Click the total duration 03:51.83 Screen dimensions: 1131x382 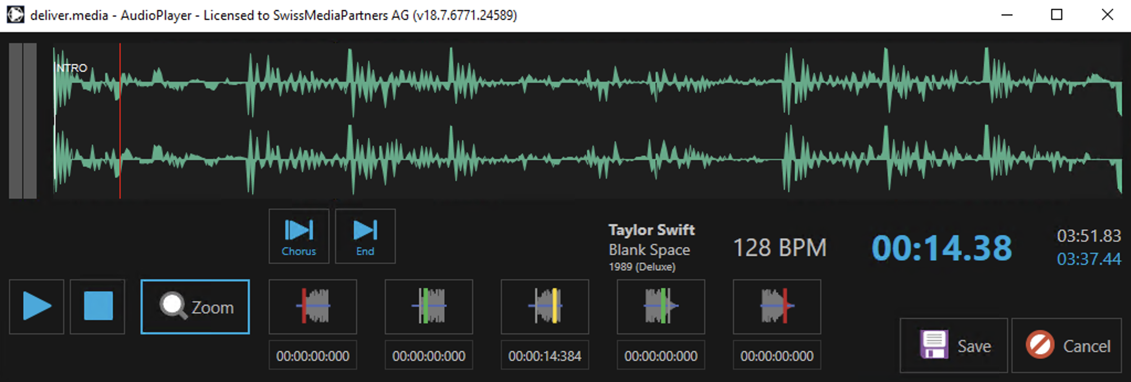[1089, 236]
